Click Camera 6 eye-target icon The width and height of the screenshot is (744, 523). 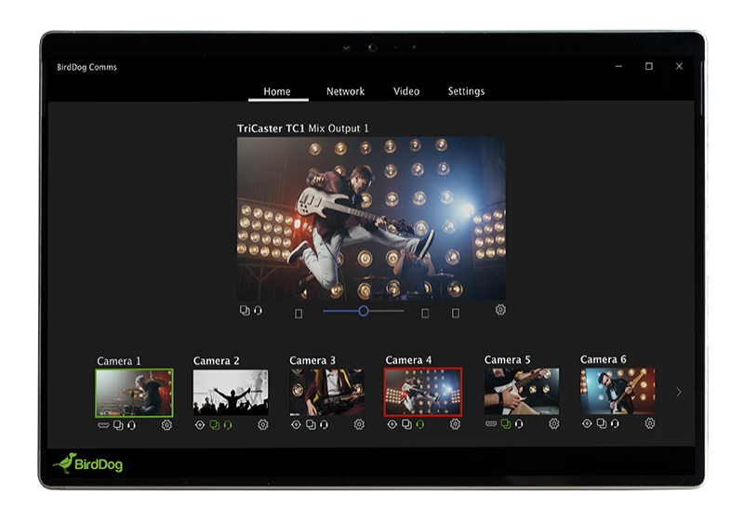(x=587, y=422)
